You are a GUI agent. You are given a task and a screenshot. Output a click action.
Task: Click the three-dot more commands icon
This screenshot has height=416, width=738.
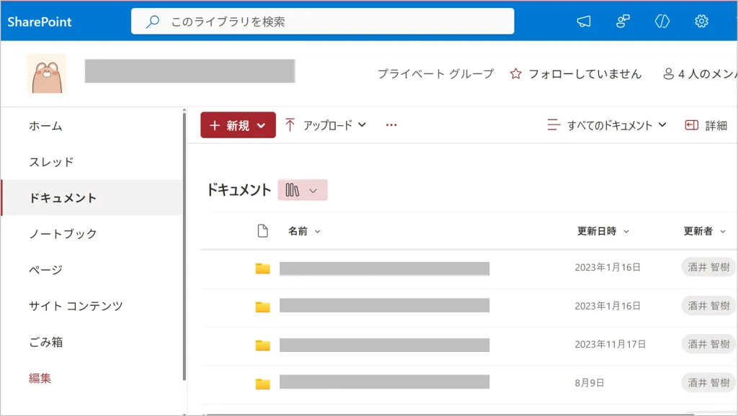click(x=391, y=125)
